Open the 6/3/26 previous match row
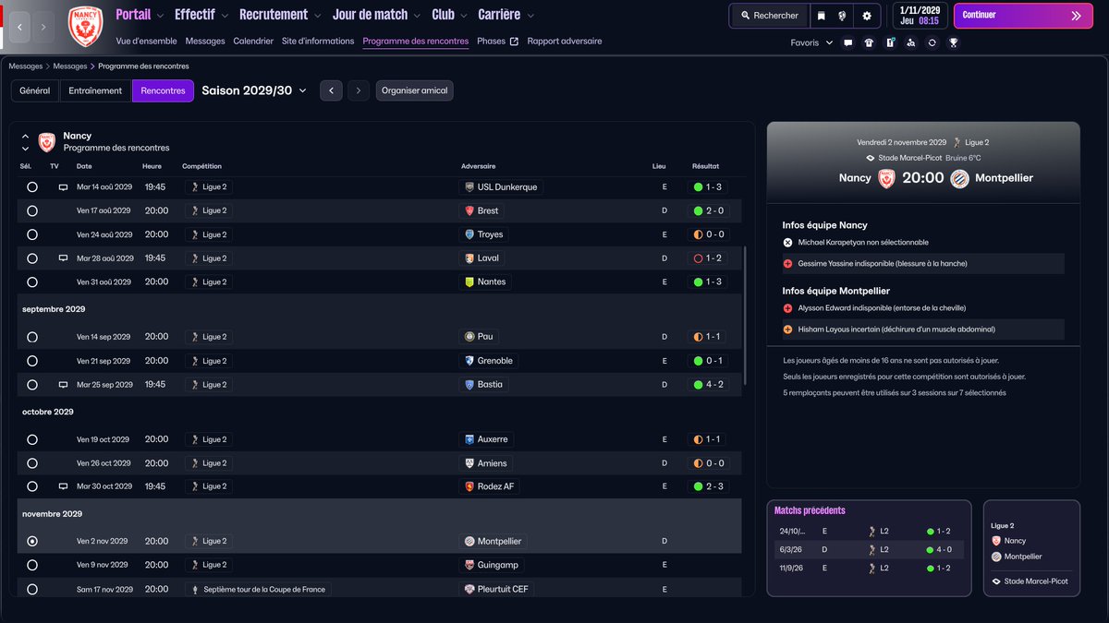 pos(869,549)
